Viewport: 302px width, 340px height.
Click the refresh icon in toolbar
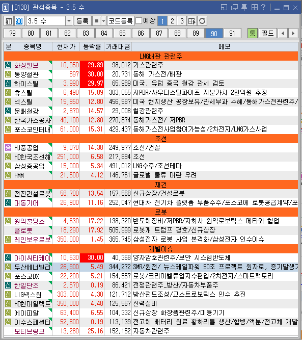pyautogui.click(x=202, y=21)
